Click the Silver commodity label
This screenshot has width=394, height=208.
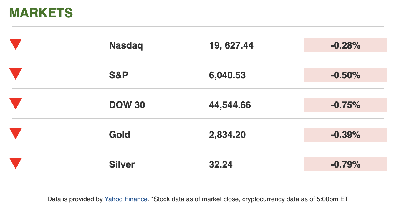coord(122,164)
